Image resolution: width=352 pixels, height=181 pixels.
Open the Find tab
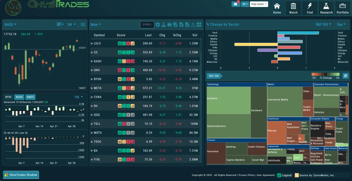[310, 8]
